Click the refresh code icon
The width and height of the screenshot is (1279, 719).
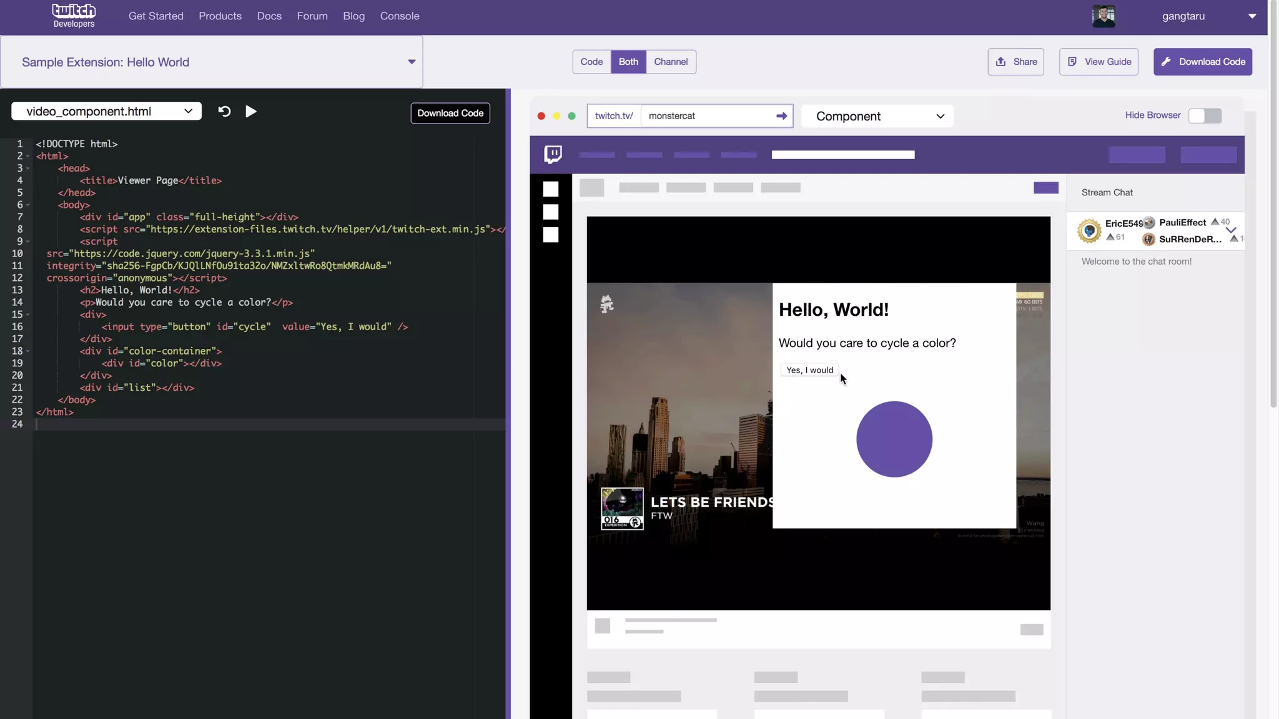point(224,111)
